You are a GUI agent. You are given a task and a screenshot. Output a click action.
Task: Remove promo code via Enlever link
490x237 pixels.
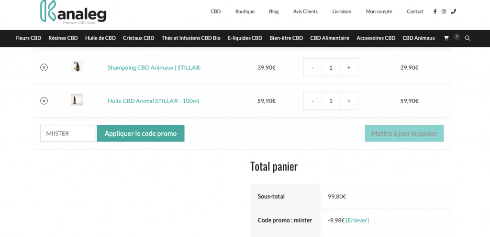click(x=357, y=220)
